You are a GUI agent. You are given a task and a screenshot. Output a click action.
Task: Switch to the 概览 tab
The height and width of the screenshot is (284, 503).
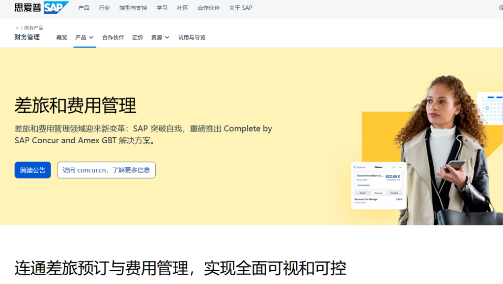(61, 37)
